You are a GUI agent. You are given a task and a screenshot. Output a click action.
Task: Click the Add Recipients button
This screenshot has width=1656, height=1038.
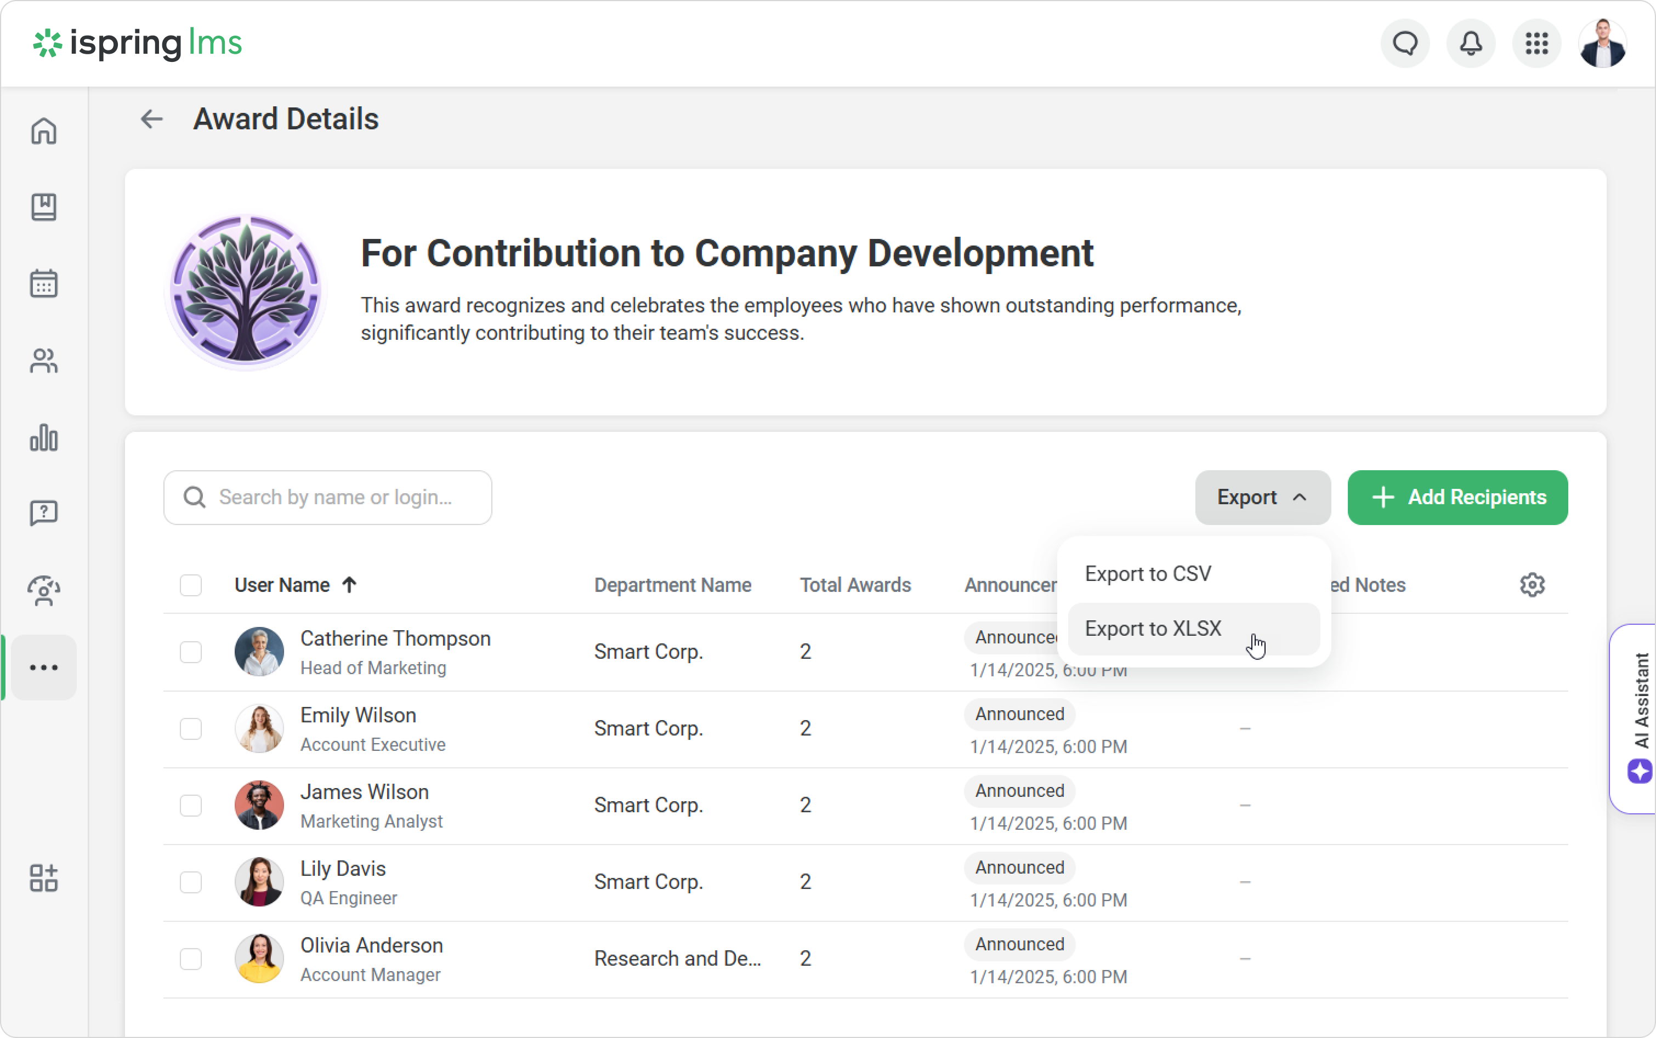click(x=1457, y=498)
